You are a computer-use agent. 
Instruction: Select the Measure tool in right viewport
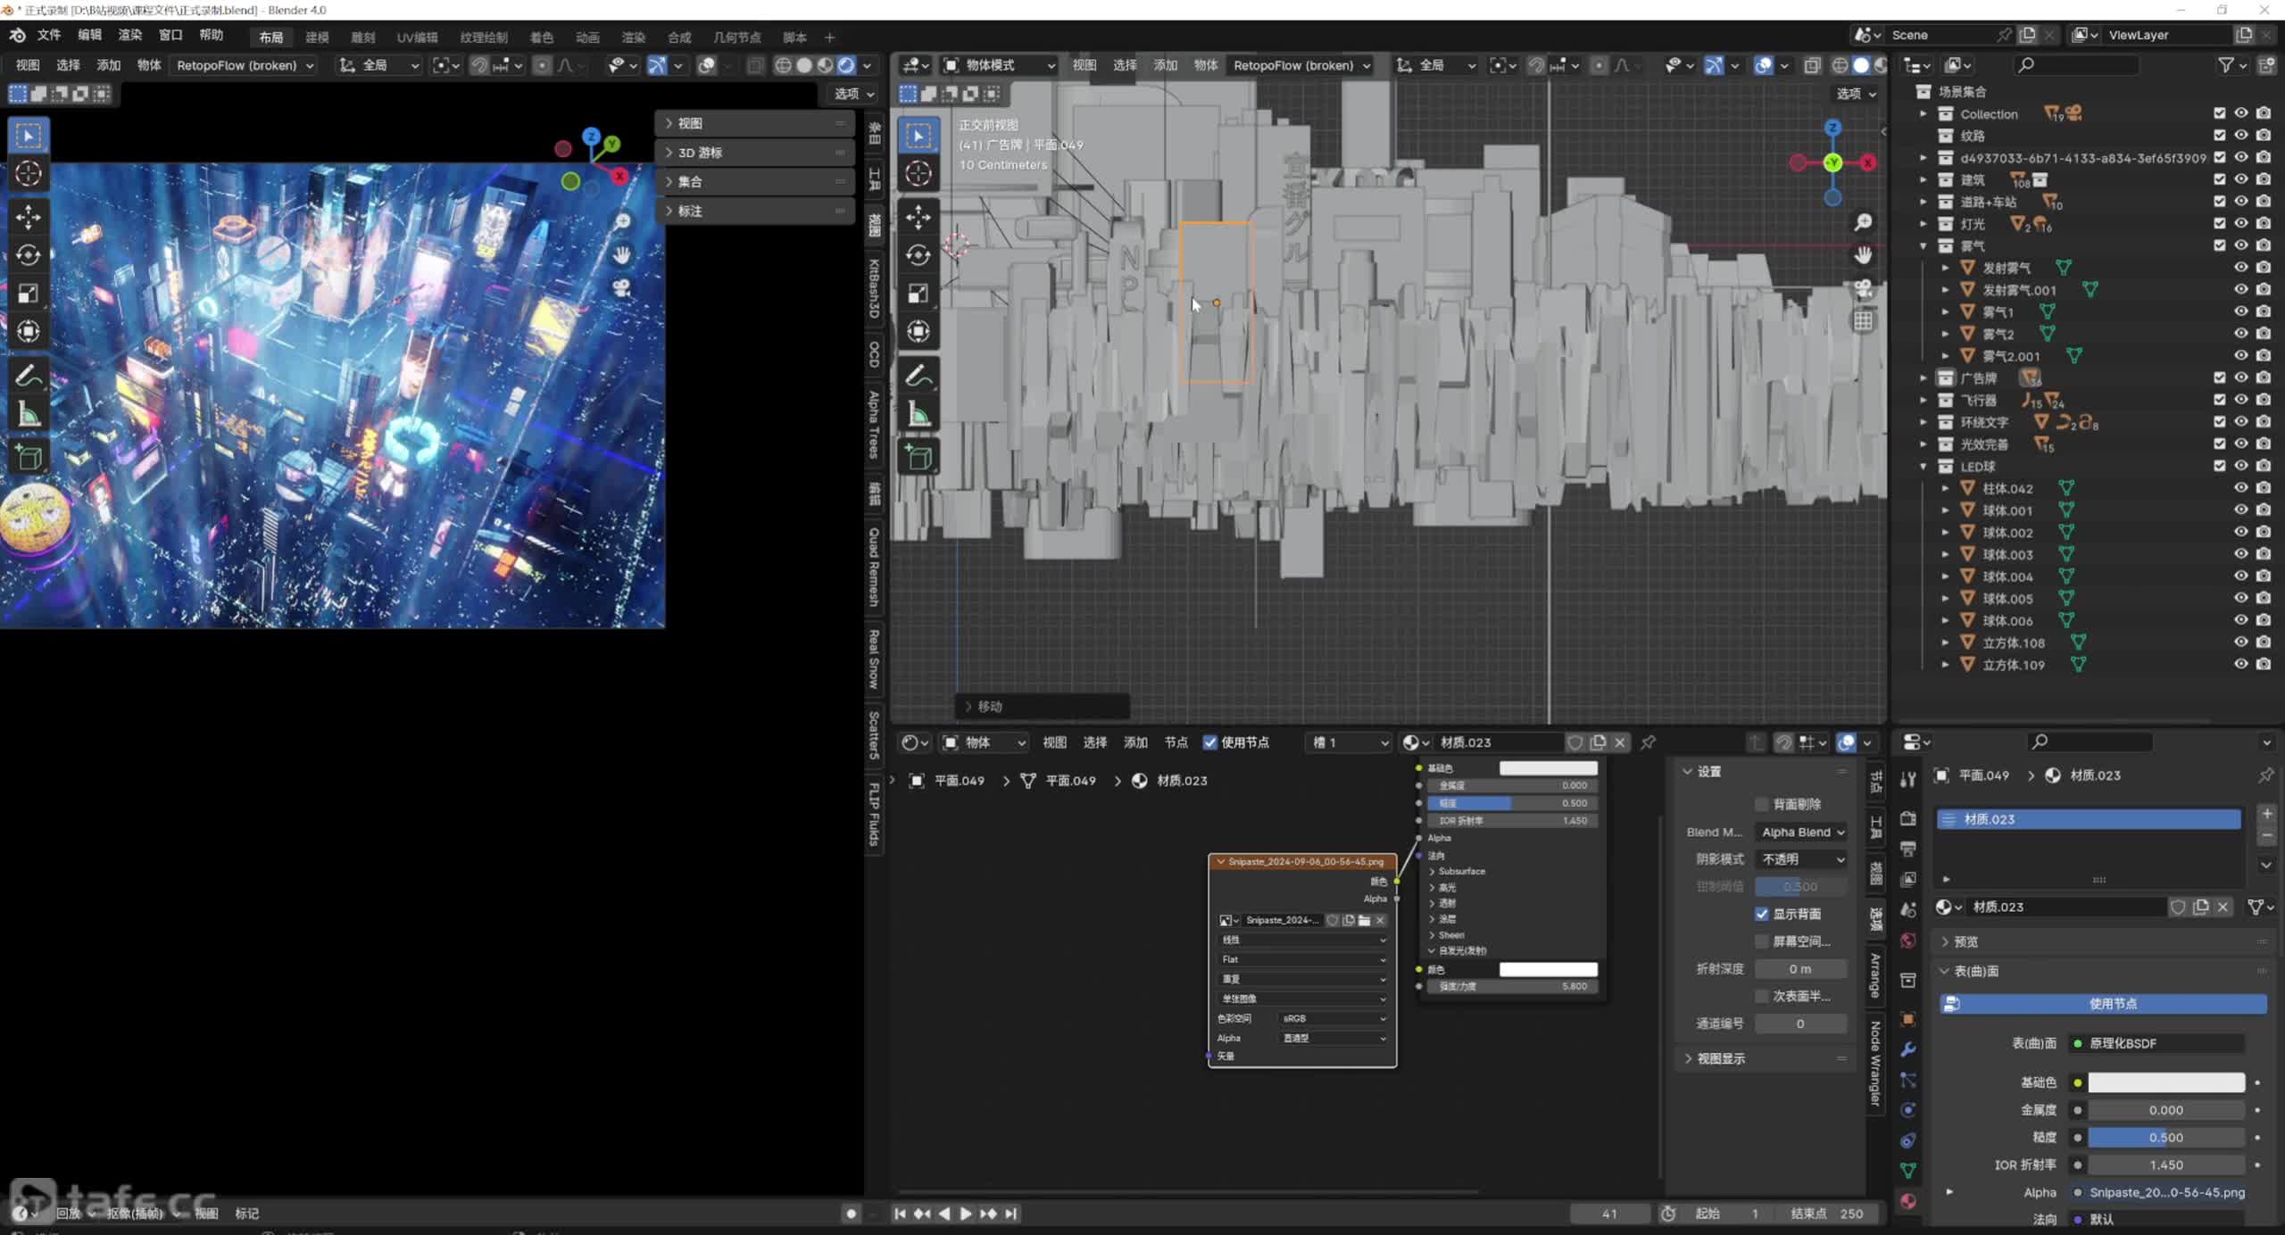tap(918, 415)
